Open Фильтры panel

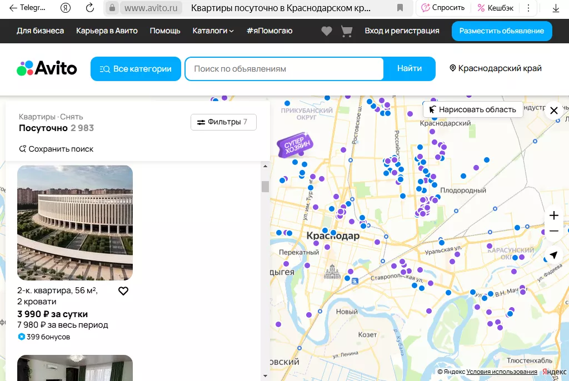pyautogui.click(x=223, y=122)
